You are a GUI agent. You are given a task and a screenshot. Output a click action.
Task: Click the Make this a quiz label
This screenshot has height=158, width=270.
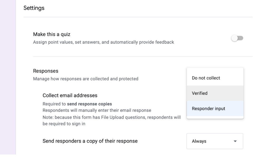coord(52,34)
